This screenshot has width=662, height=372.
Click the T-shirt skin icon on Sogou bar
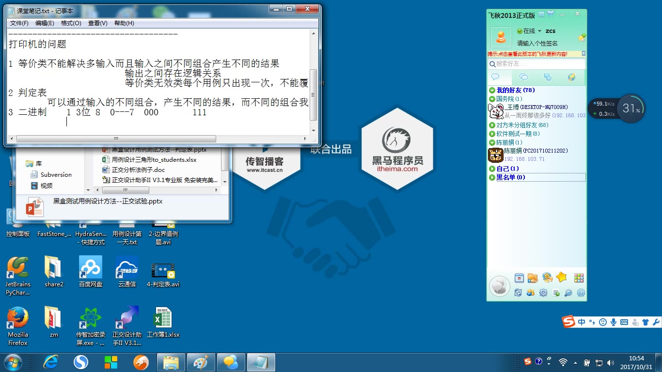point(646,322)
